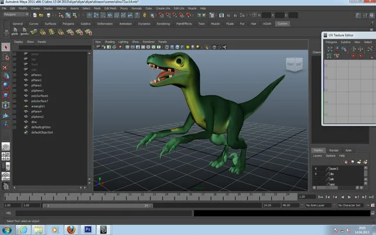Toggle visibility V of the dis layer

point(315,174)
